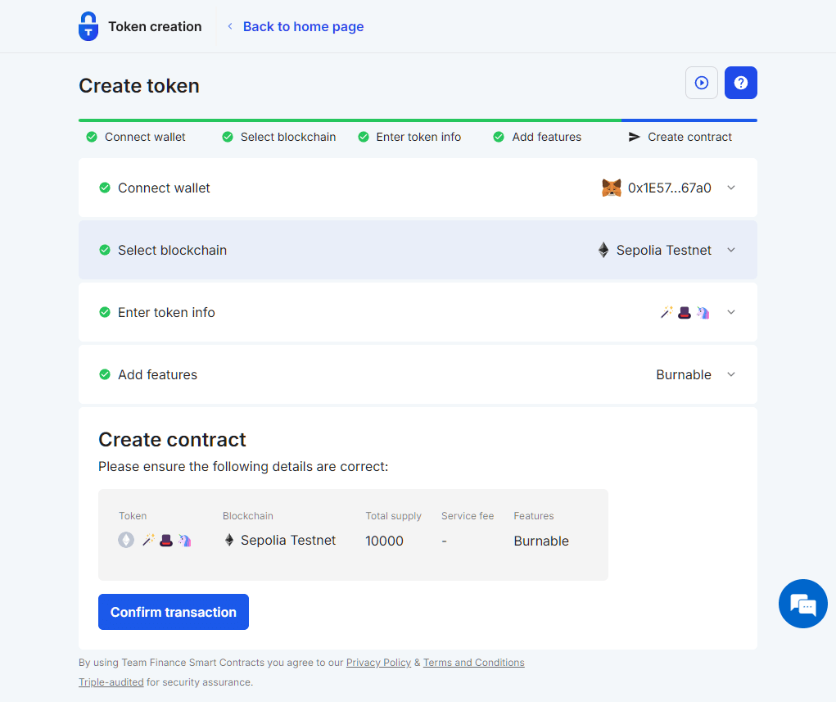This screenshot has width=836, height=702.
Task: Click the unicorn emoji in token info row
Action: [x=702, y=312]
